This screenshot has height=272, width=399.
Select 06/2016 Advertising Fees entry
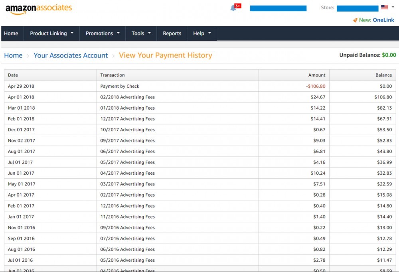[x=128, y=249]
